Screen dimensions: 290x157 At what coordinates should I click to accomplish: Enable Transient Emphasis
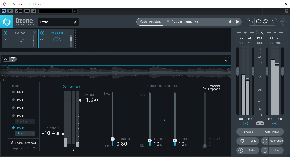tap(205, 87)
